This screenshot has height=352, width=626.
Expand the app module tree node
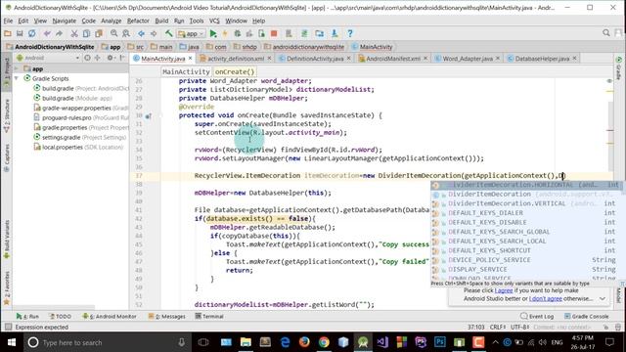click(17, 68)
